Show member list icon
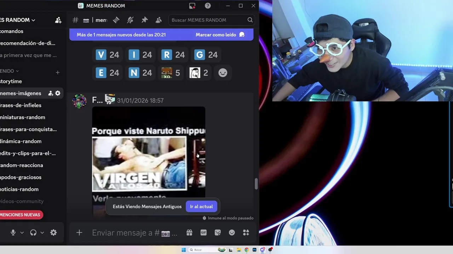Viewport: 453px width, 254px height. click(159, 20)
